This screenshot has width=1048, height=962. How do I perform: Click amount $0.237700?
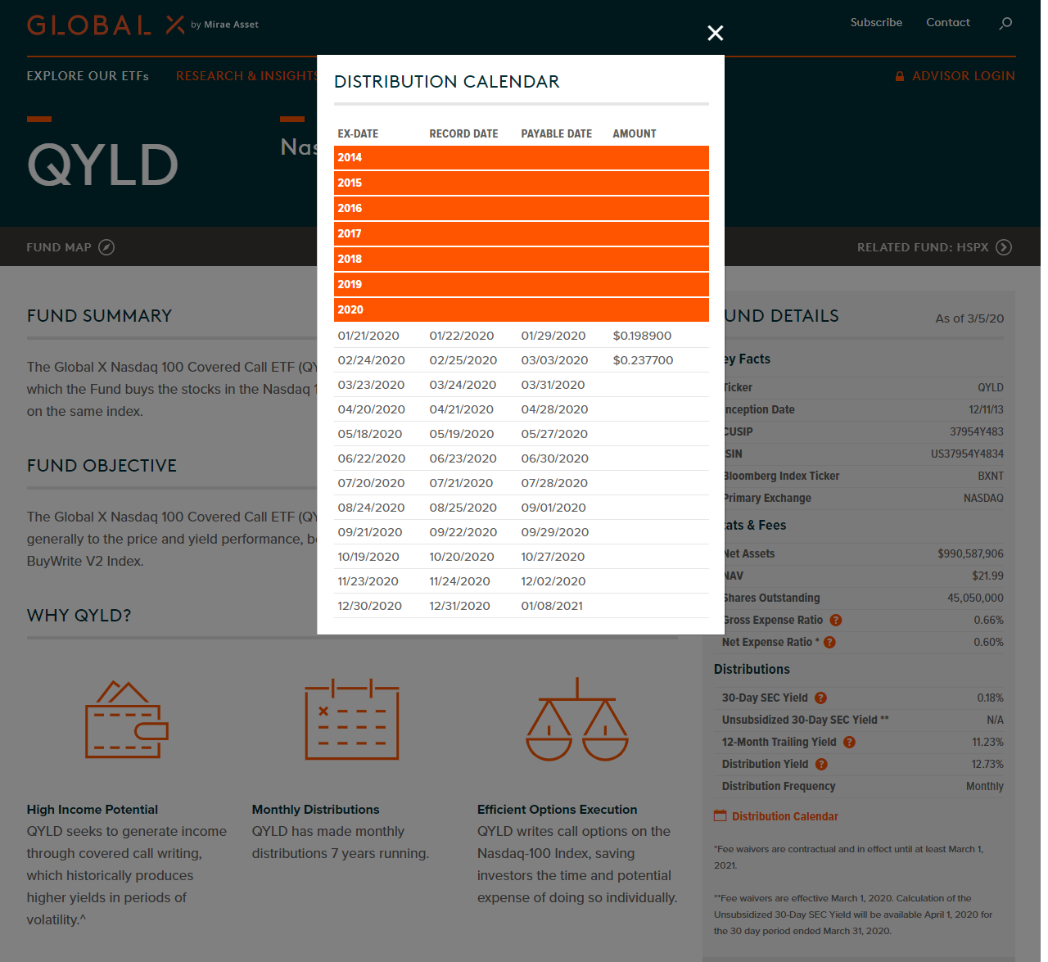[x=643, y=360]
